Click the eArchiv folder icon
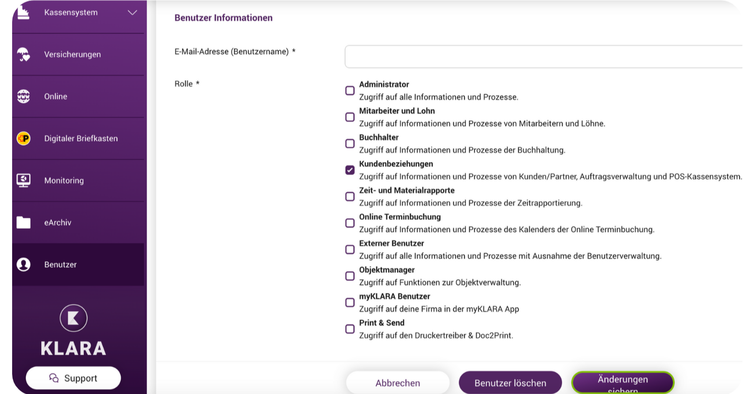 (x=24, y=222)
